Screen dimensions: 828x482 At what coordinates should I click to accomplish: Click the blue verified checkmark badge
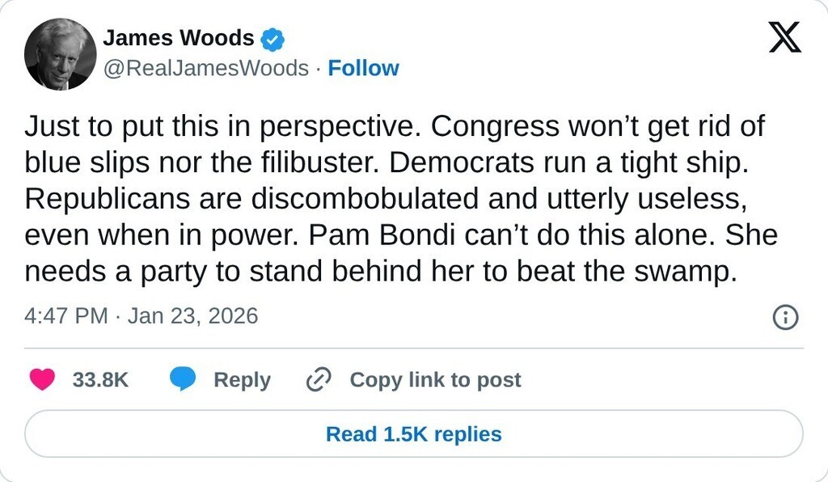click(x=272, y=38)
